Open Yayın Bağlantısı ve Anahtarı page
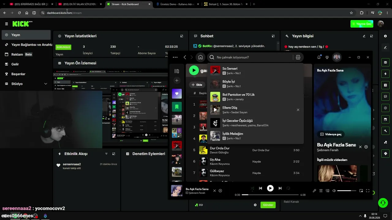The height and width of the screenshot is (220, 392). point(27,45)
